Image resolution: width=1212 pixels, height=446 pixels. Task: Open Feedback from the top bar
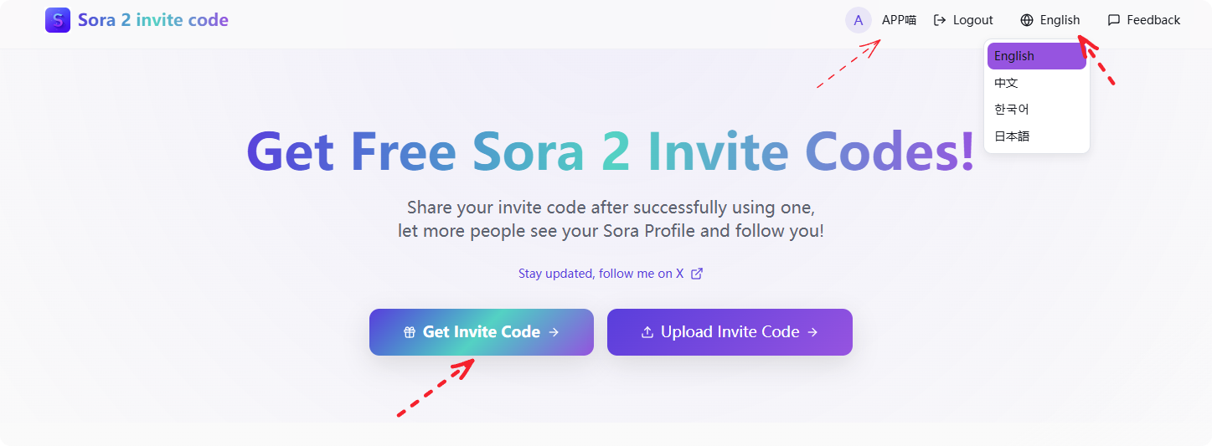pos(1144,20)
